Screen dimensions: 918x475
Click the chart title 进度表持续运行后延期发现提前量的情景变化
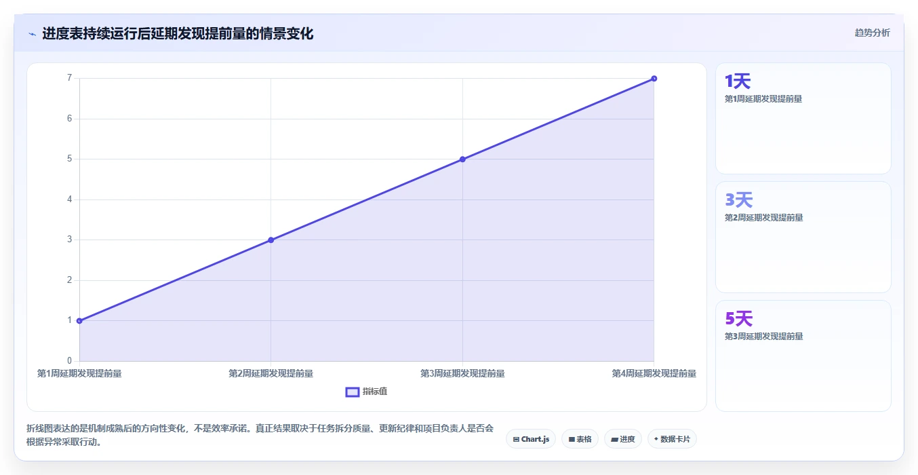(x=178, y=34)
